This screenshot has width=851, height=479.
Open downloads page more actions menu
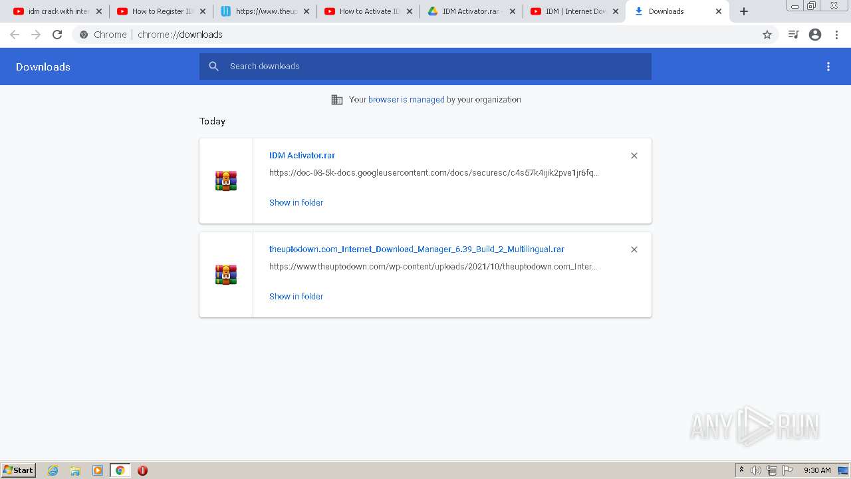[828, 67]
